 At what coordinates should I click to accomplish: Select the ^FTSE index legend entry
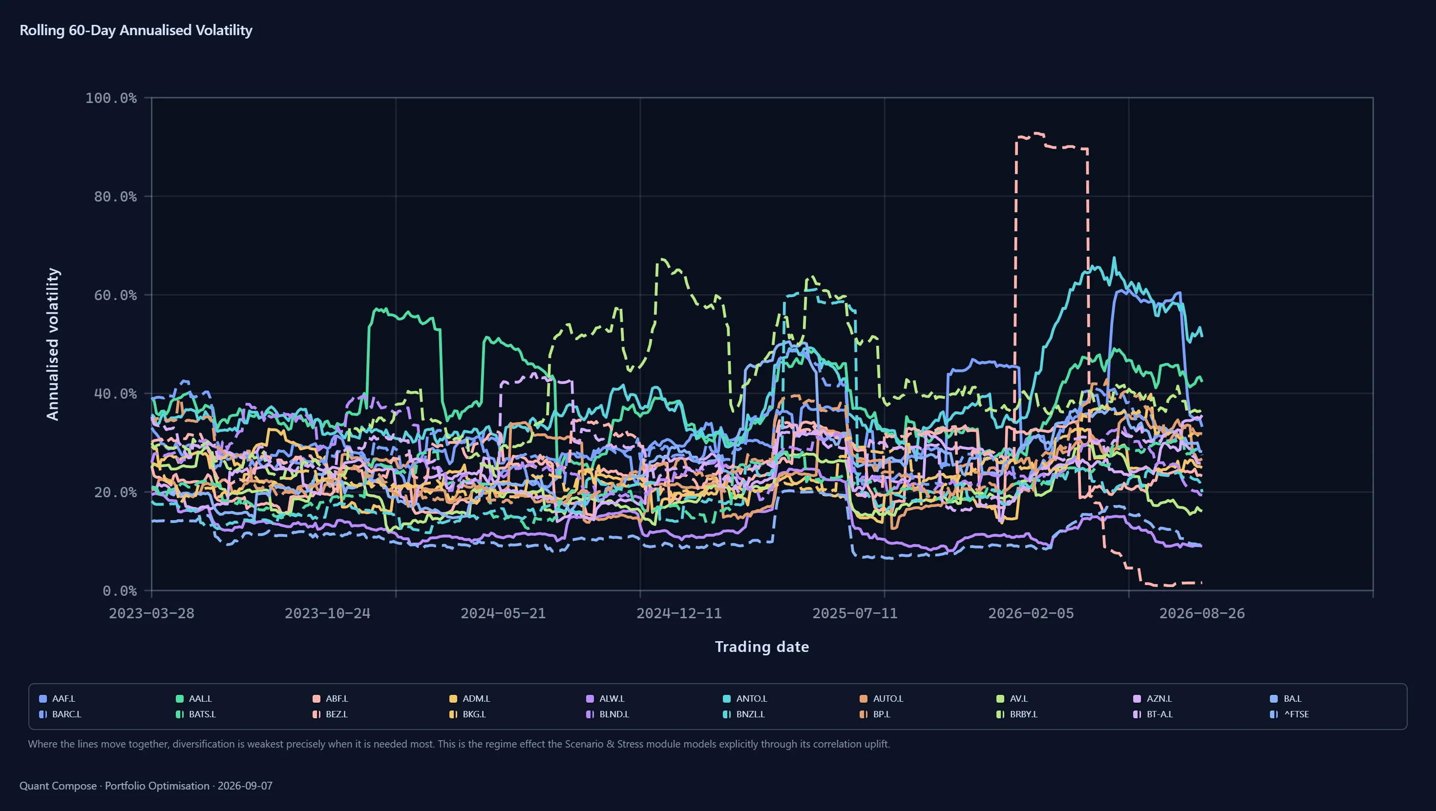(1289, 714)
